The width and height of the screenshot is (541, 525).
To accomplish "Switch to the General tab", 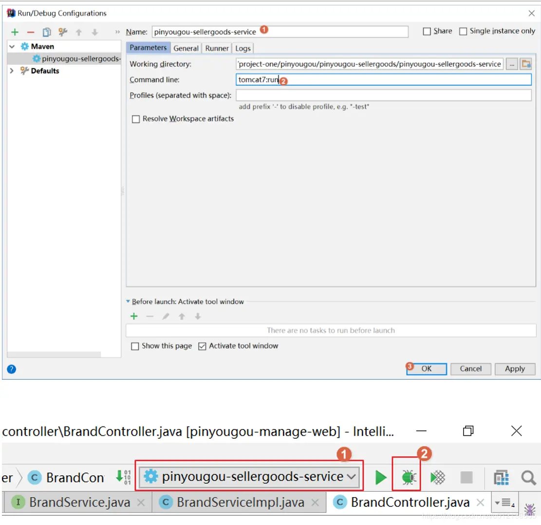I will click(x=186, y=48).
